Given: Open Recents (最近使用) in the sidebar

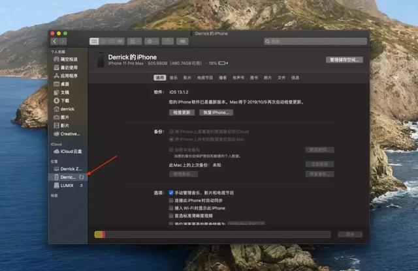Looking at the screenshot, I should [69, 67].
